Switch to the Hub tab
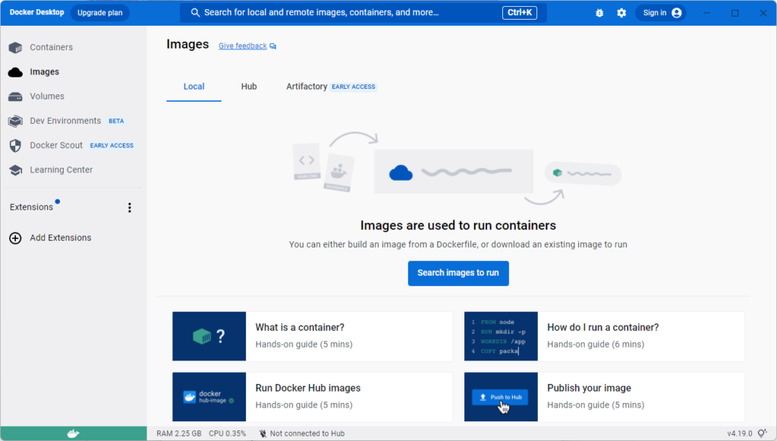This screenshot has height=441, width=777. click(249, 87)
